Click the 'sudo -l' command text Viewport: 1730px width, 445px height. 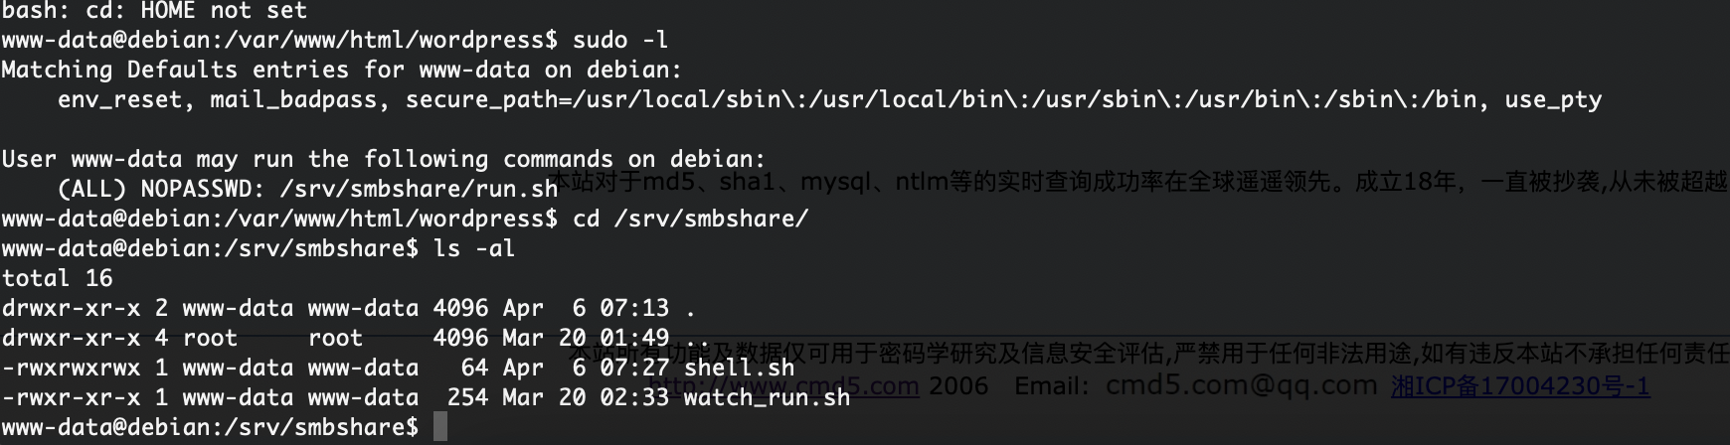click(x=620, y=40)
